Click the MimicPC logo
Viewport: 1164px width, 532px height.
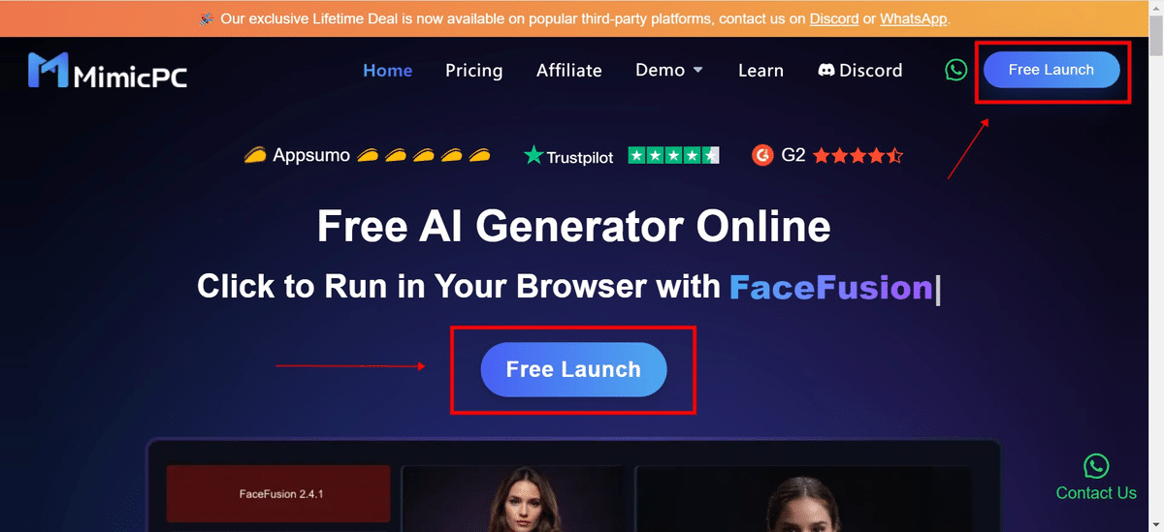[x=108, y=71]
